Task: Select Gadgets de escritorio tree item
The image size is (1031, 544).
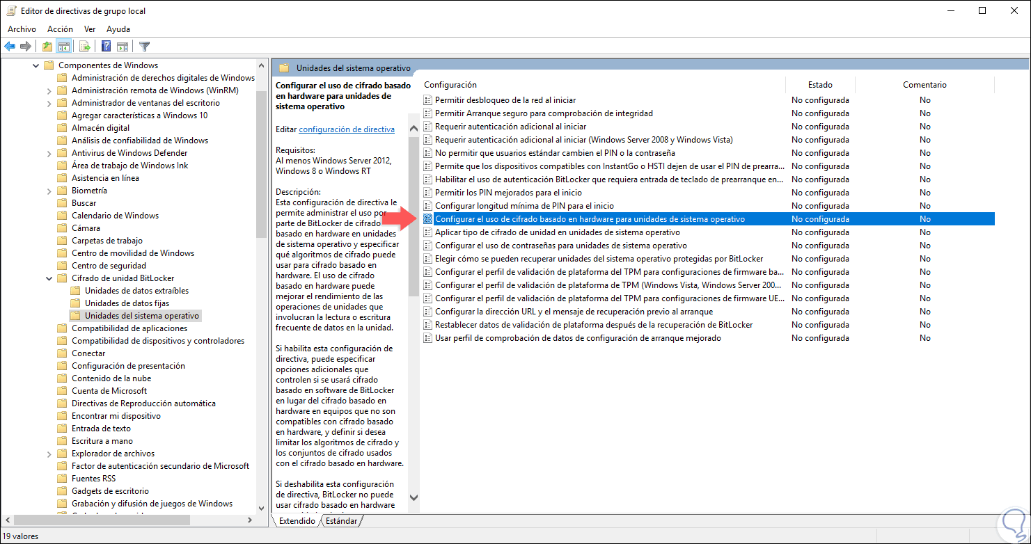Action: tap(110, 491)
